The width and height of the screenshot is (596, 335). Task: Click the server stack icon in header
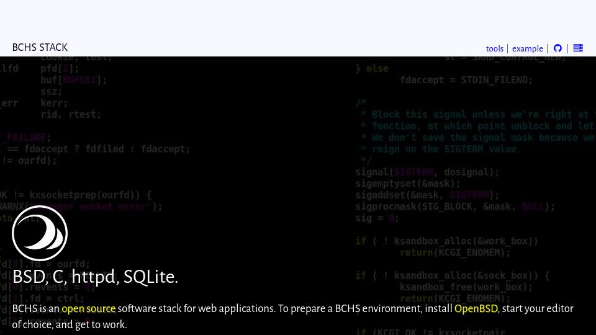click(578, 48)
